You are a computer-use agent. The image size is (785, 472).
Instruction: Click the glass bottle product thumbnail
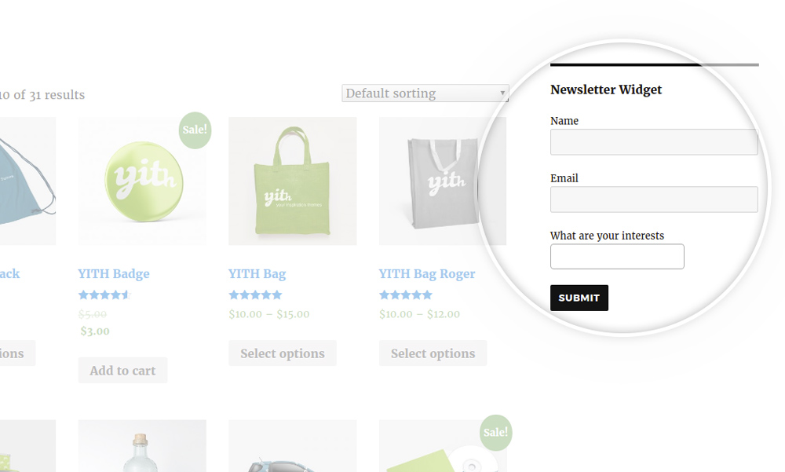(x=142, y=446)
